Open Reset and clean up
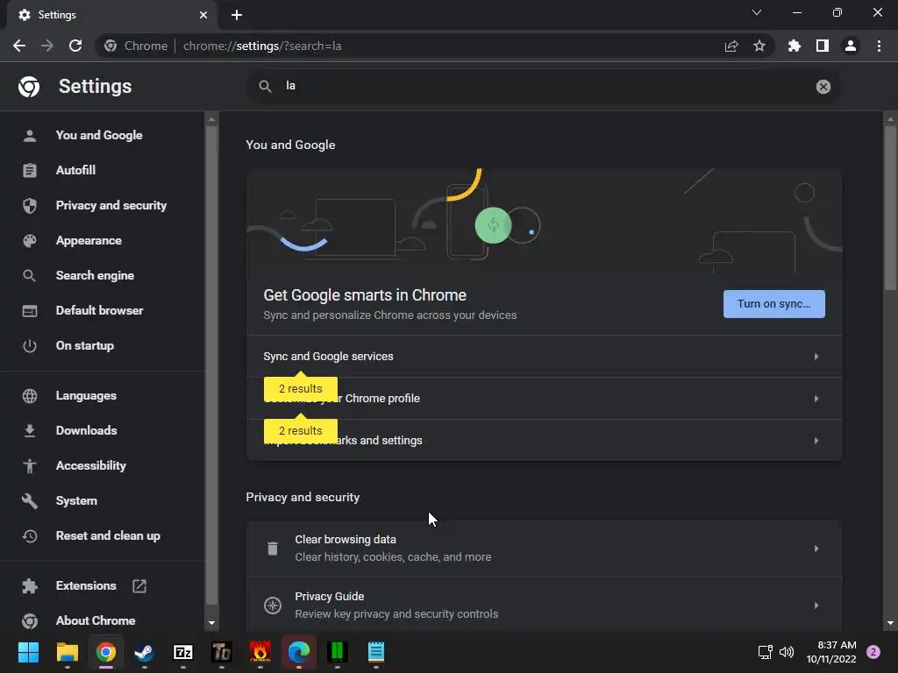The width and height of the screenshot is (898, 673). tap(108, 535)
